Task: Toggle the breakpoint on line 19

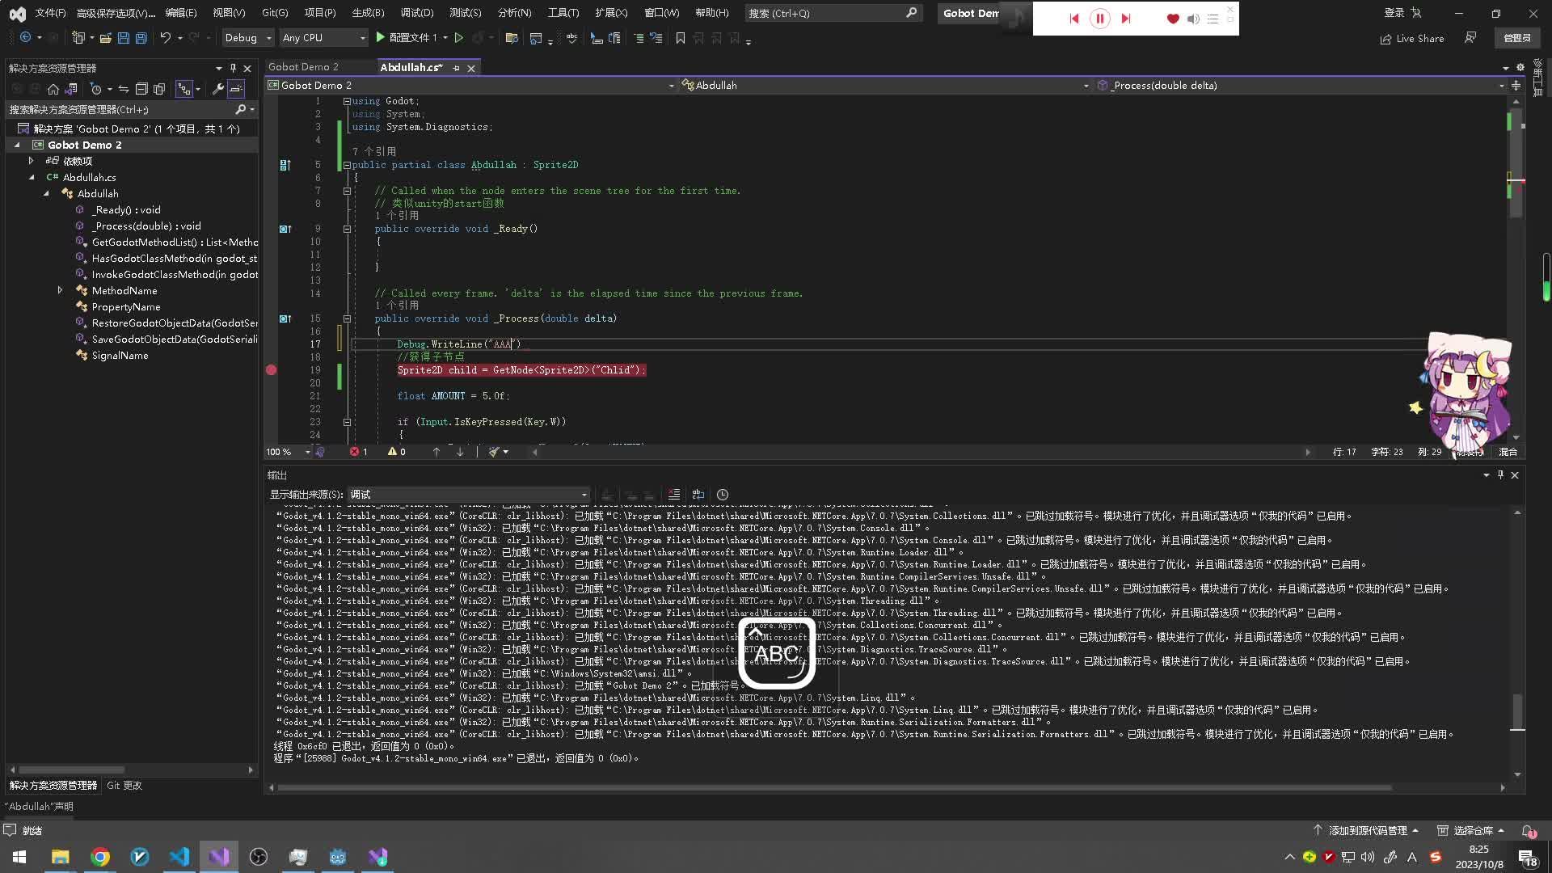Action: pyautogui.click(x=272, y=370)
